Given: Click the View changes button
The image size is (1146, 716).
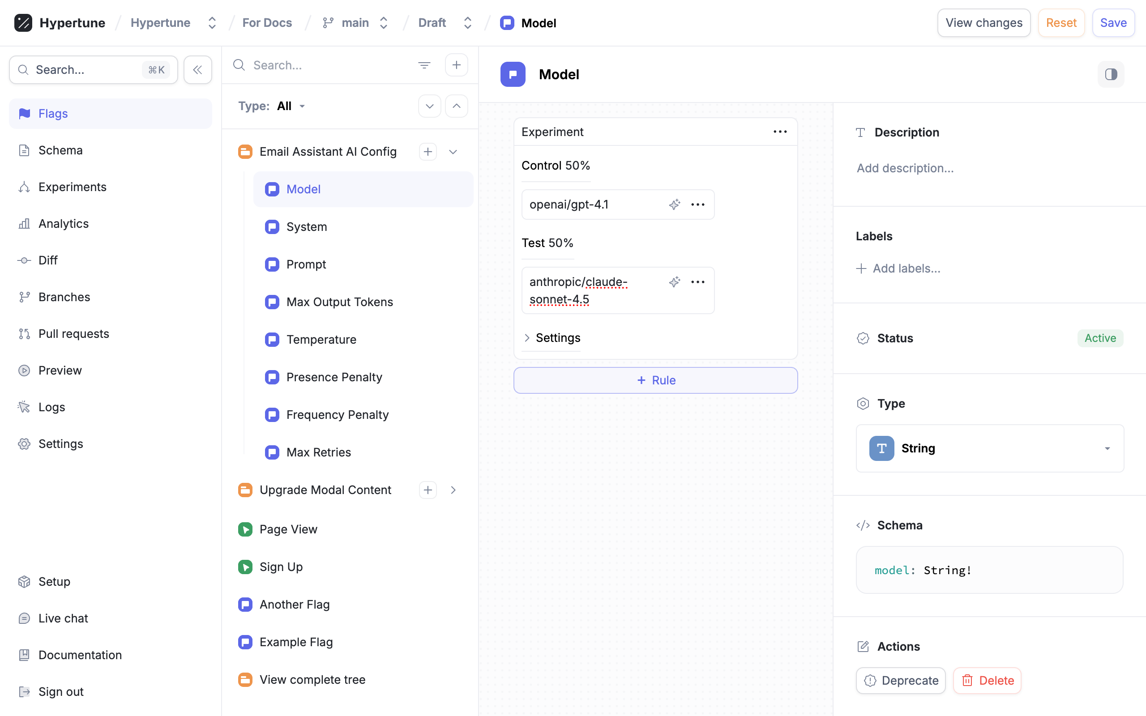Looking at the screenshot, I should click(x=984, y=23).
